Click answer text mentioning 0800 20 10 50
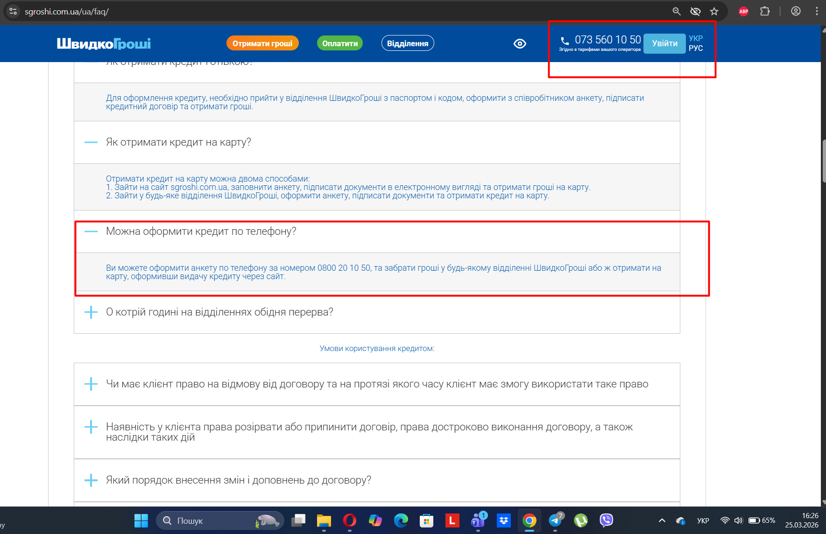 coord(383,272)
